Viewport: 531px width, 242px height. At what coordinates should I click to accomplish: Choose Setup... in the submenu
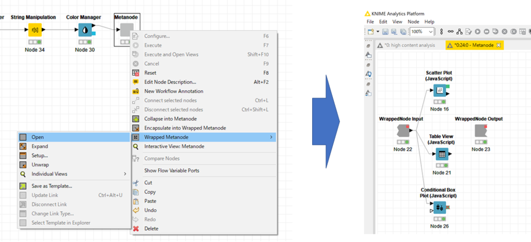(74, 155)
